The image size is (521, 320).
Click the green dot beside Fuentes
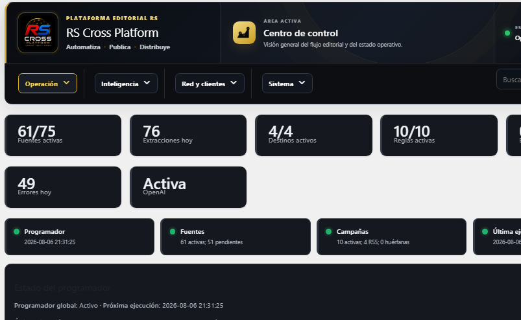(x=173, y=231)
